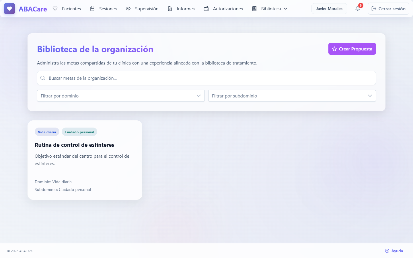Image resolution: width=413 pixels, height=258 pixels.
Task: Click the Supervisión eye icon
Action: [128, 9]
